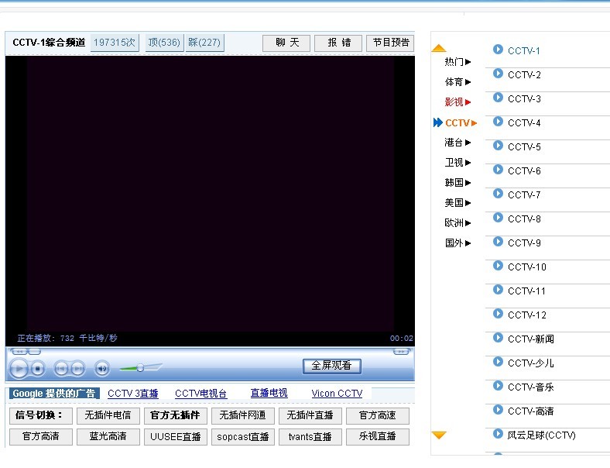Screen dimensions: 610x468
Task: Click play icon next to CCTV-3
Action: point(498,98)
